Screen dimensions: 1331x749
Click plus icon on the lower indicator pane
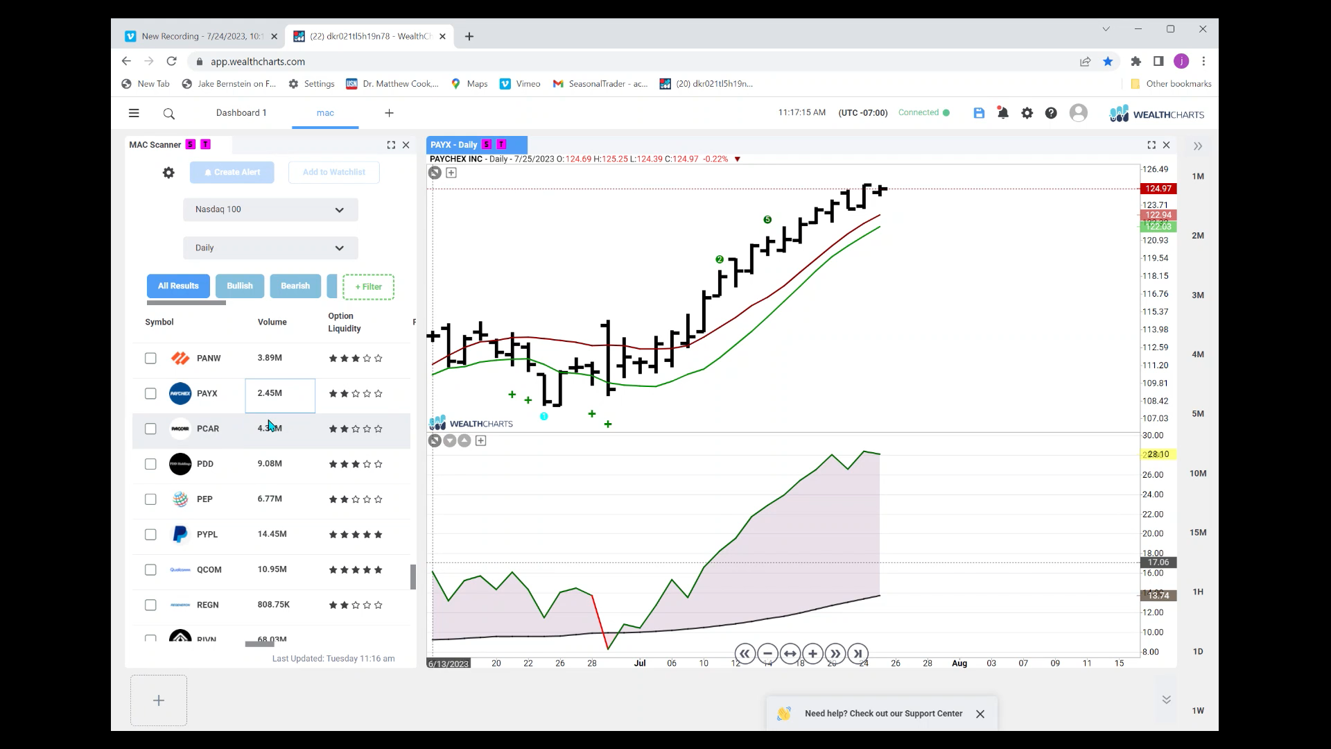(481, 440)
